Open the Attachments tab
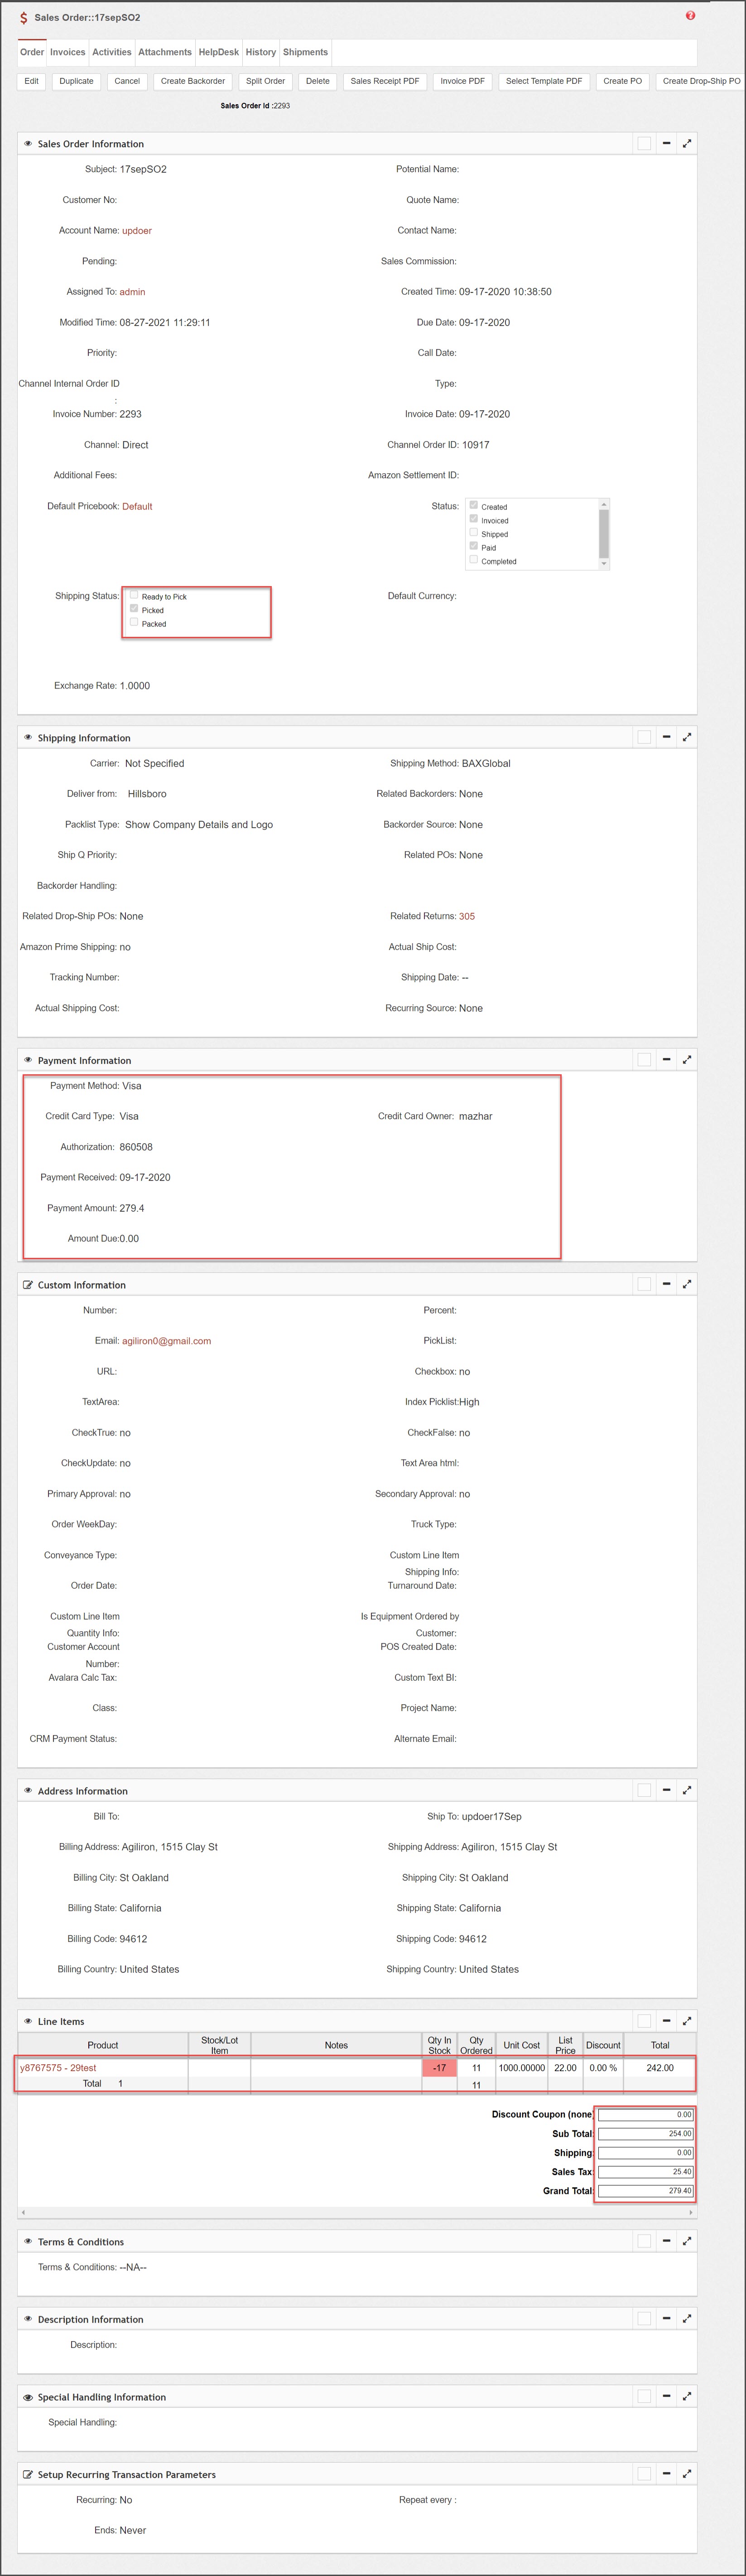The width and height of the screenshot is (746, 2576). point(165,52)
